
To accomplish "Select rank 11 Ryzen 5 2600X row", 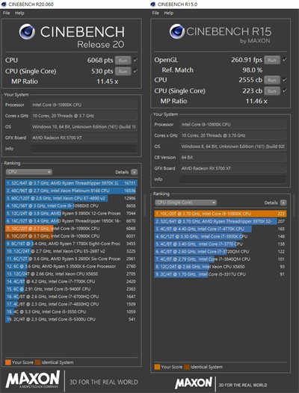I will [71, 259].
